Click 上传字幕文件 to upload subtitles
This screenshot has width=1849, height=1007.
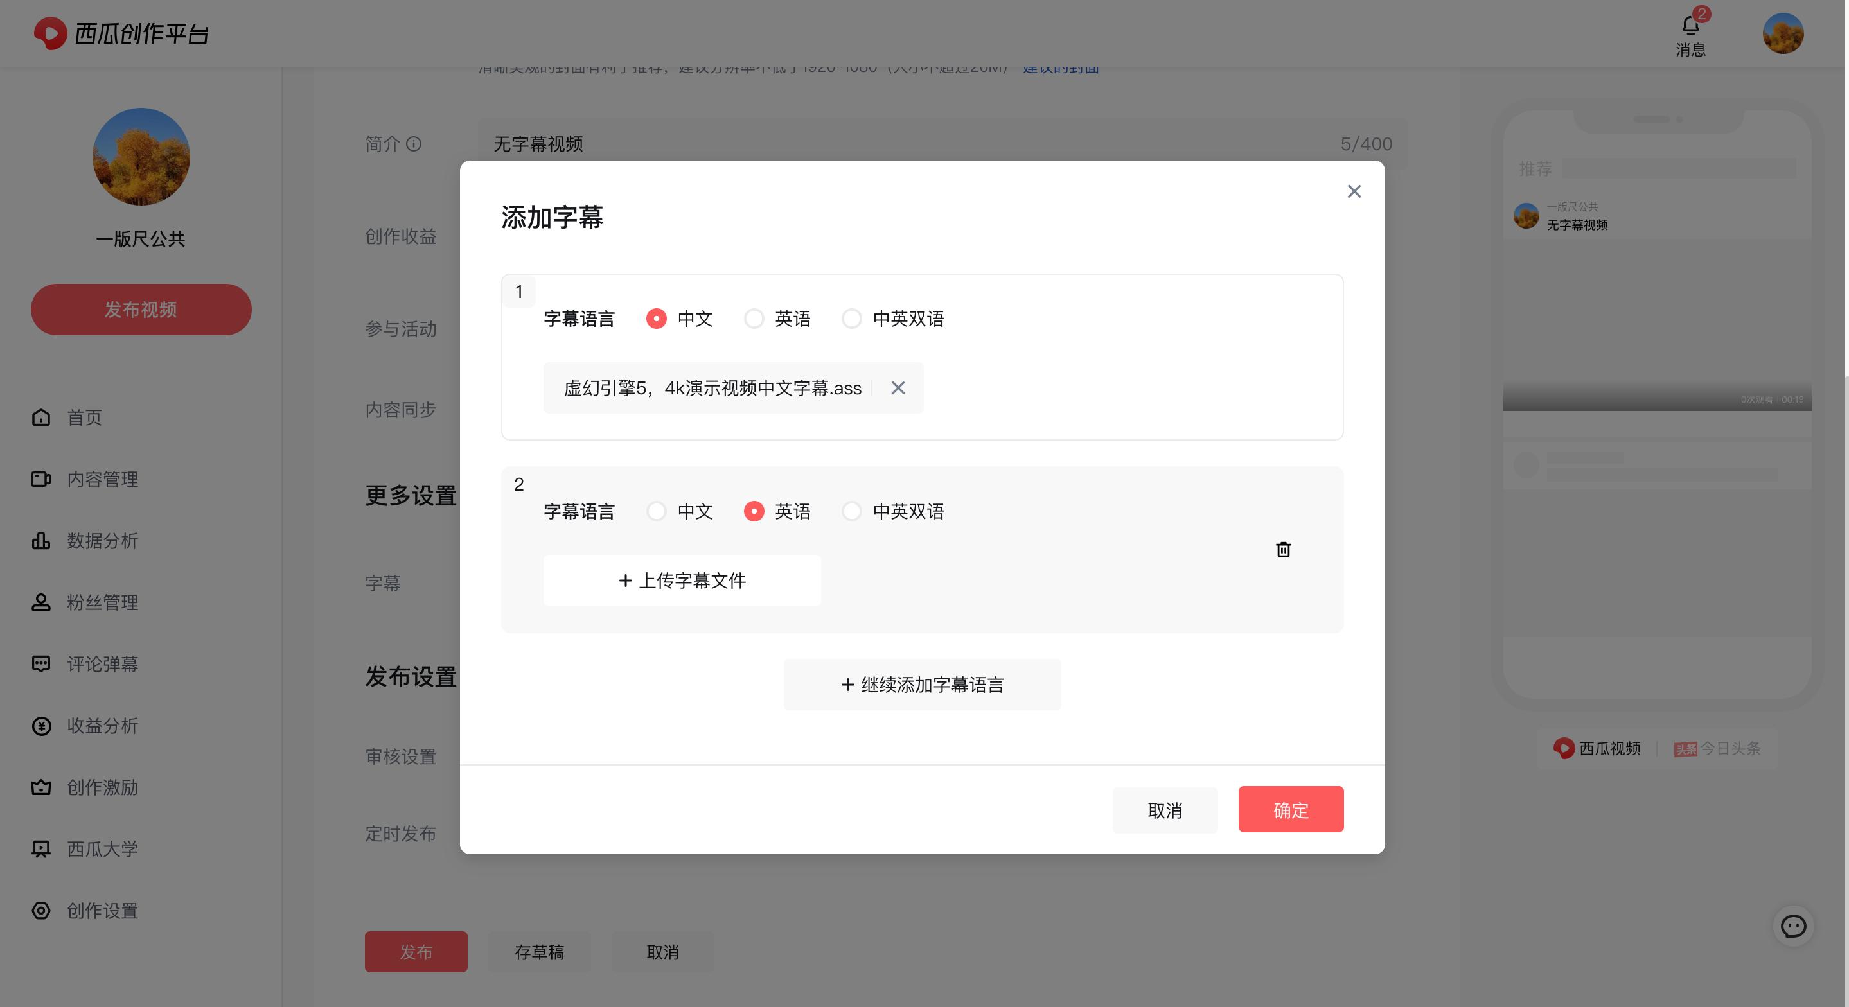click(680, 580)
